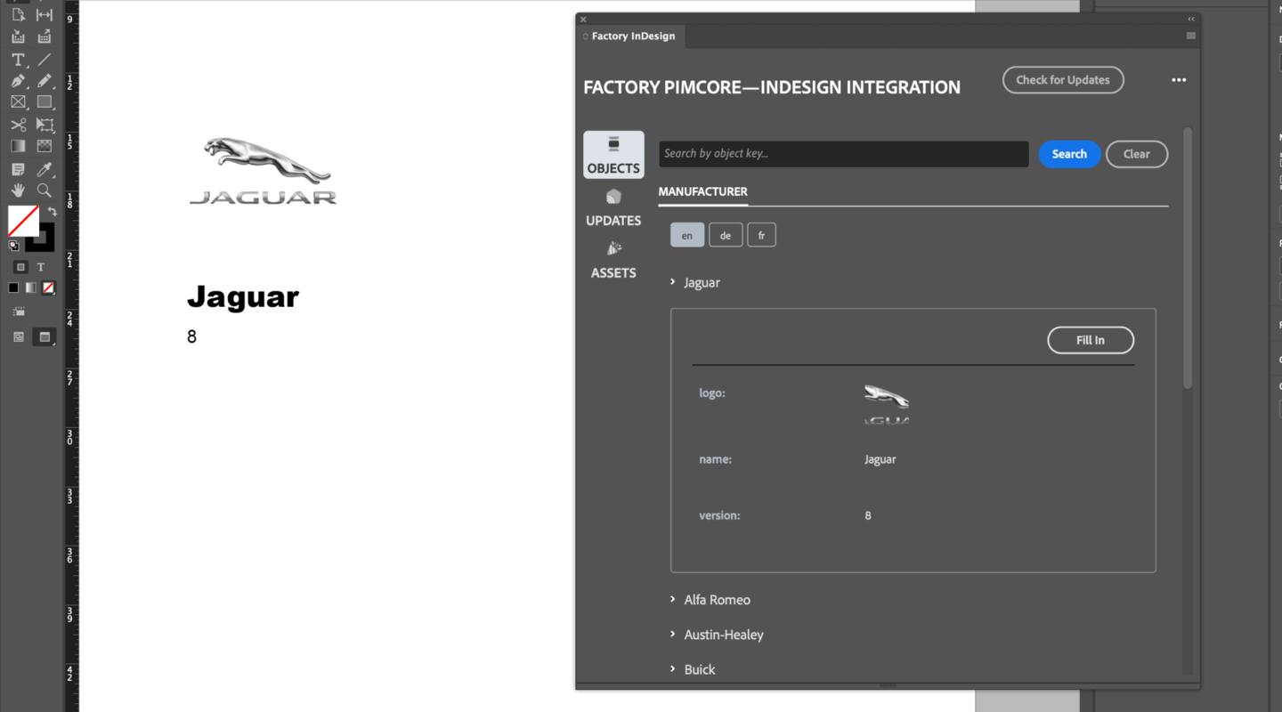Apply gradient button

[31, 288]
